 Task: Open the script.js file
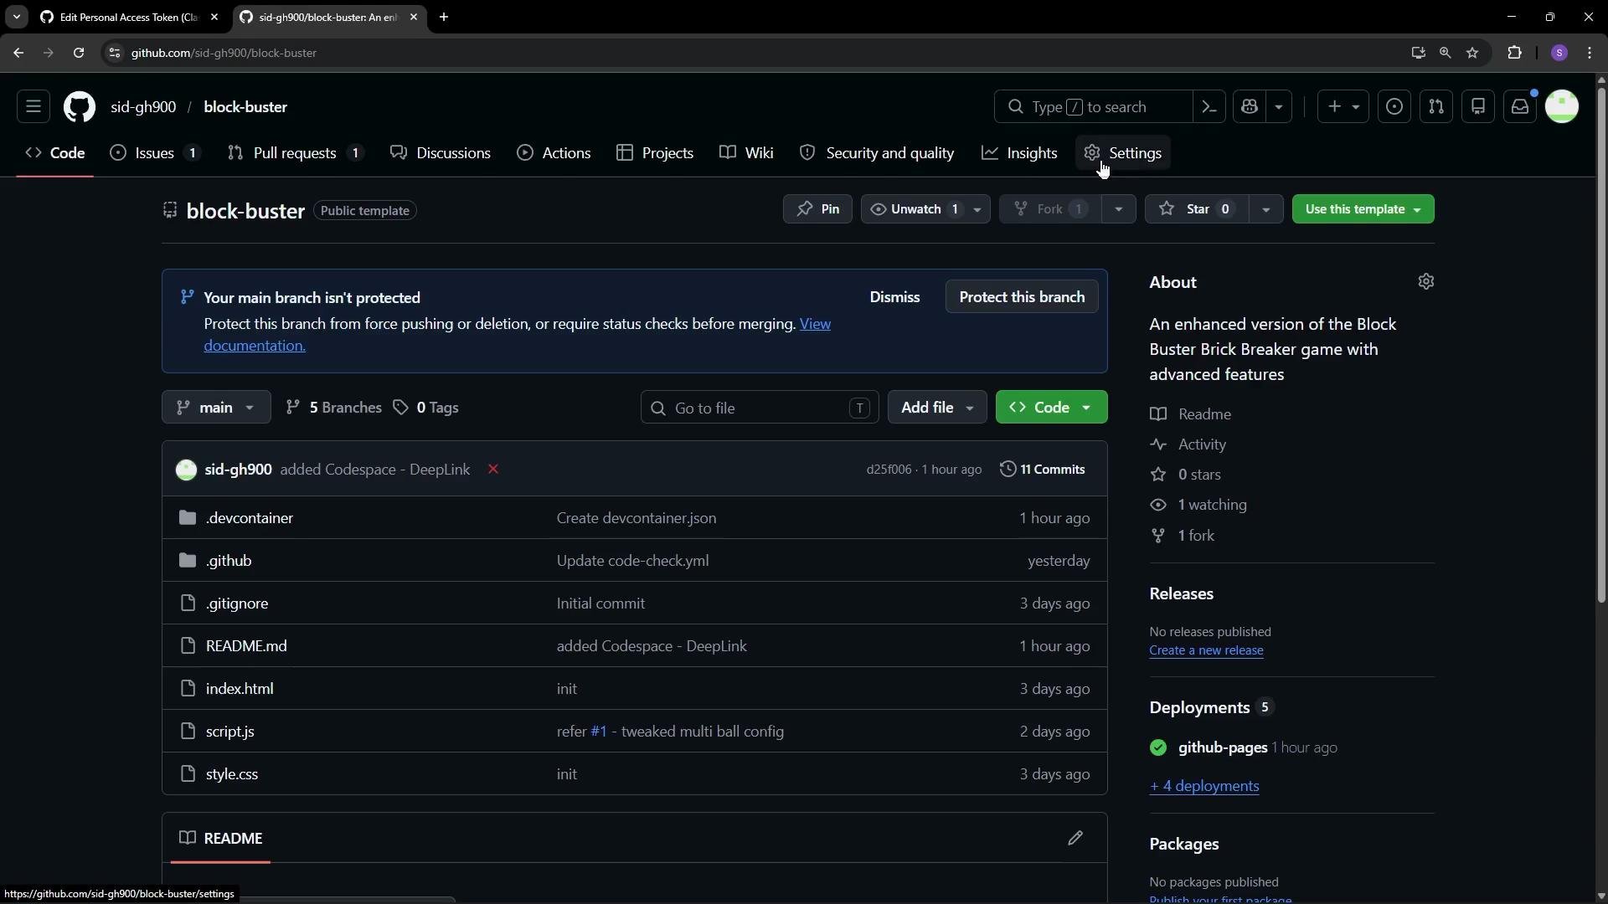230,732
